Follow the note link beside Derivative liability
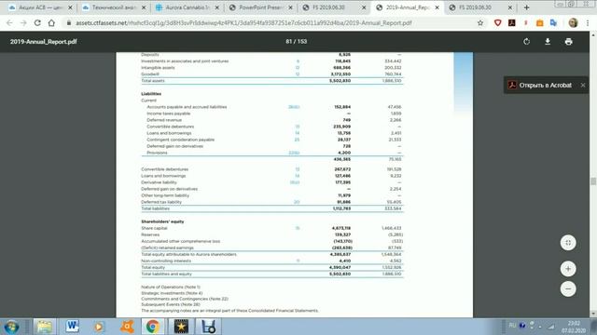 point(295,182)
